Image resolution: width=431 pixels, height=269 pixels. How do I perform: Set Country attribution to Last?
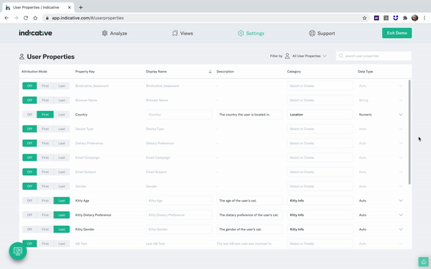[62, 115]
